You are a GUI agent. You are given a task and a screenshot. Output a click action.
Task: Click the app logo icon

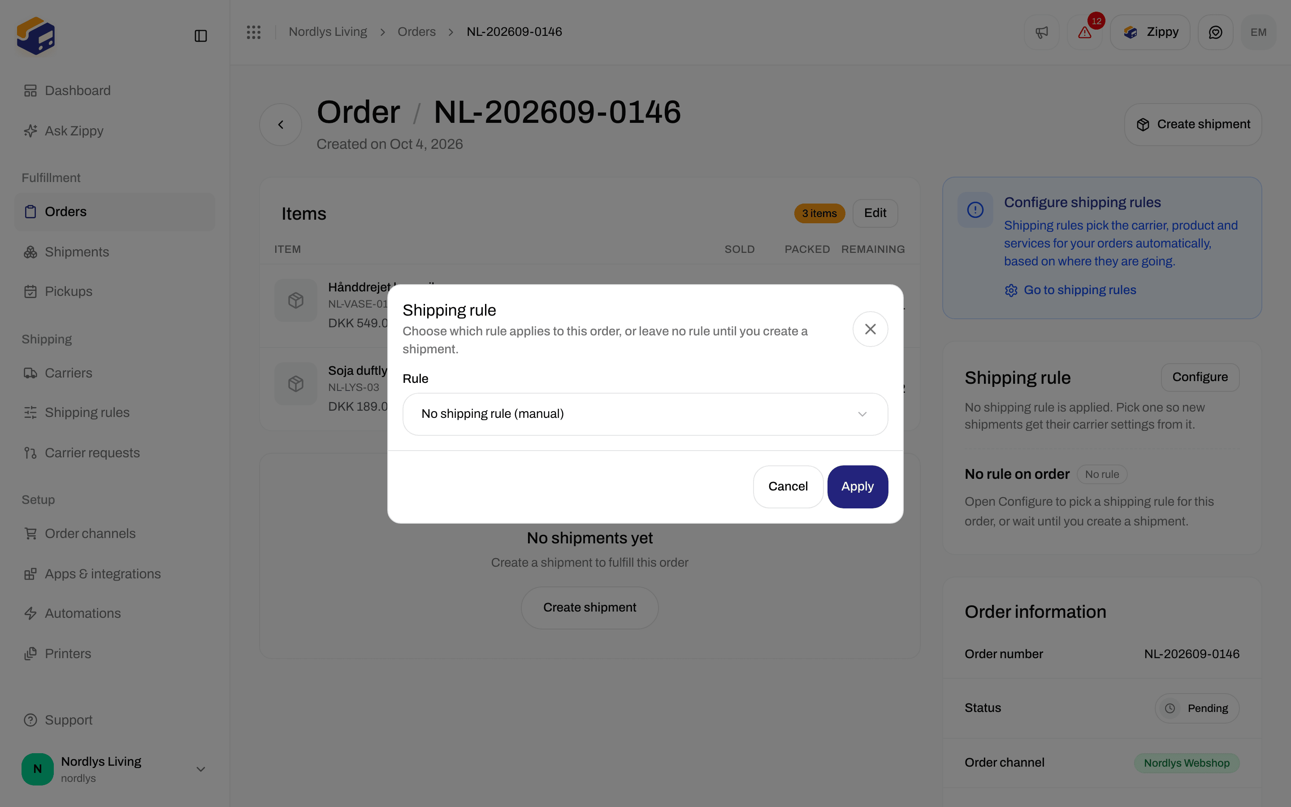[x=36, y=36]
